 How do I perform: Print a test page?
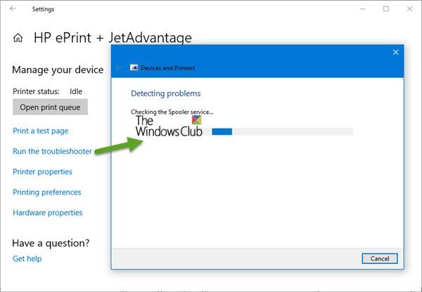tap(41, 131)
